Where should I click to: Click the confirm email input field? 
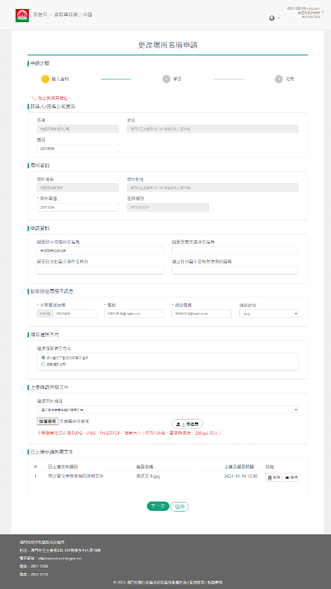[x=201, y=314]
